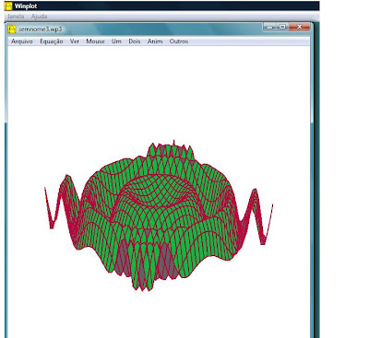
Task: Minimize the semnome3.wp3 window
Action: 269,27
